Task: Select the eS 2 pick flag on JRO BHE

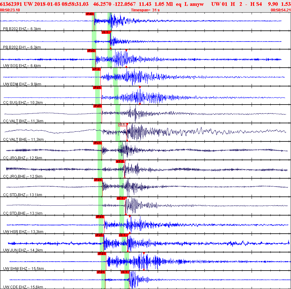Action: tap(120, 161)
